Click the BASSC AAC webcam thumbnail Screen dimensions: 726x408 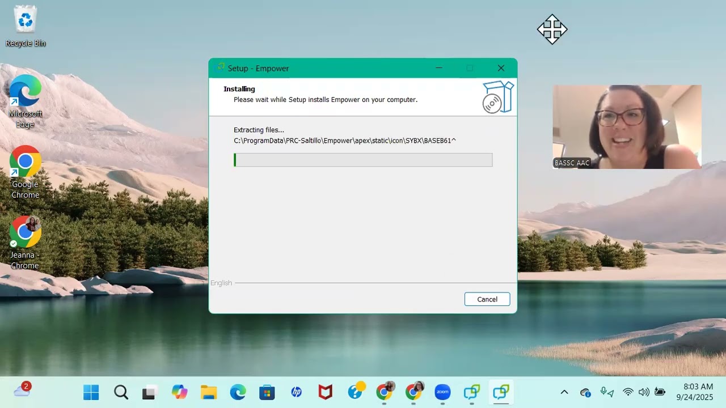[627, 127]
